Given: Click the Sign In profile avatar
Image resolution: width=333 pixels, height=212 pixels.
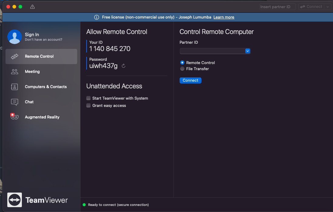Looking at the screenshot, I should click(x=15, y=37).
